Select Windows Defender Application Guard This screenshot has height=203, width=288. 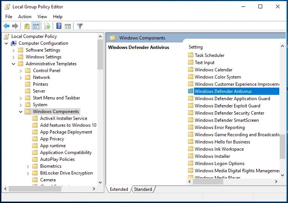(232, 99)
